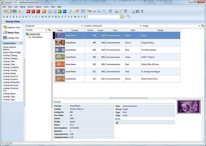Click the orange refresh icon
Image resolution: width=206 pixels, height=146 pixels.
[x=44, y=12]
